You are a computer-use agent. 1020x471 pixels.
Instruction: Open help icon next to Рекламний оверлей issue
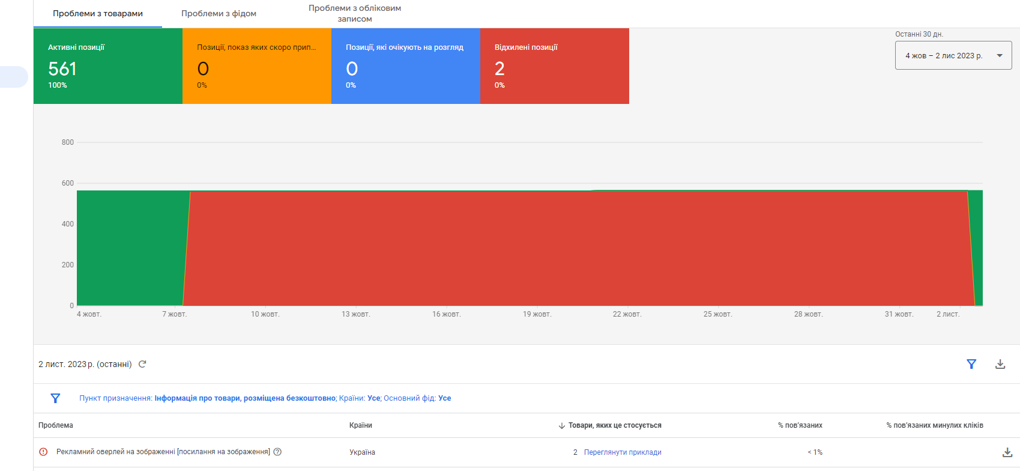[x=277, y=452]
